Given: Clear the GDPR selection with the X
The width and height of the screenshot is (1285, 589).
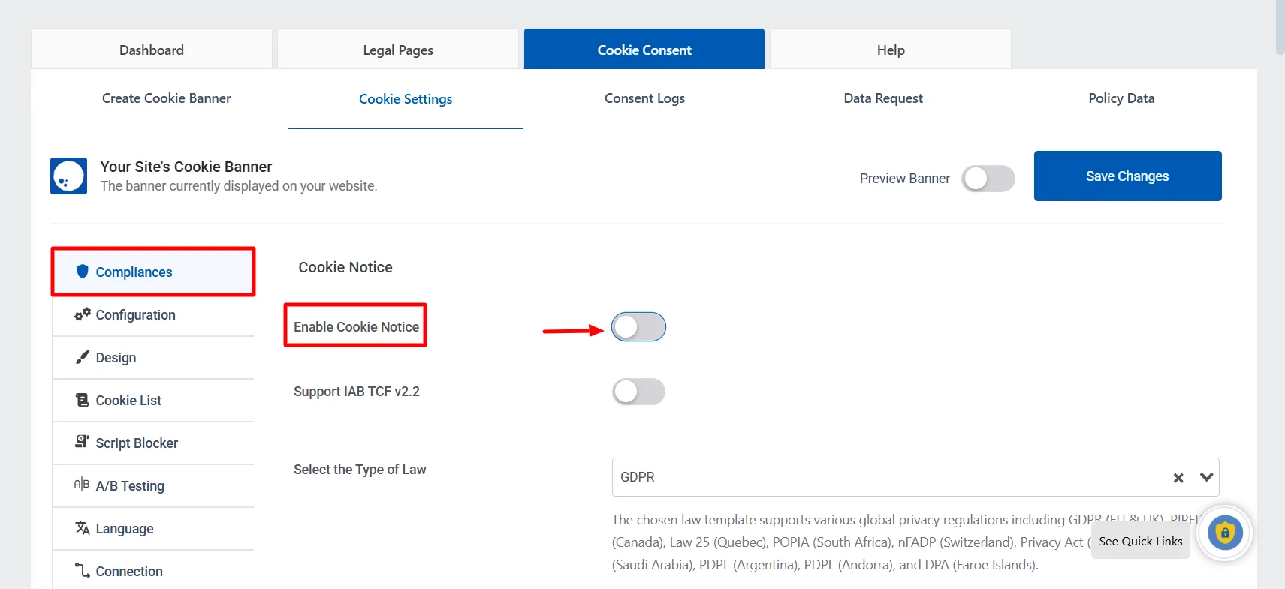Looking at the screenshot, I should tap(1178, 478).
